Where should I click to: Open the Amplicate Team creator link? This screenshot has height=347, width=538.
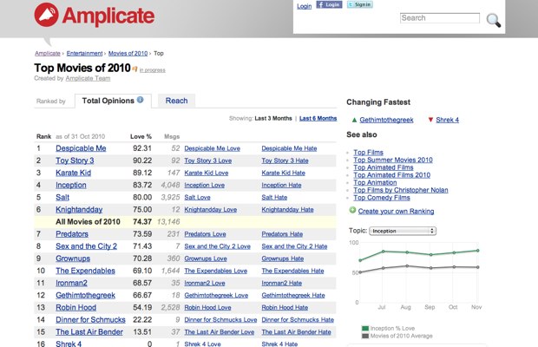[88, 79]
